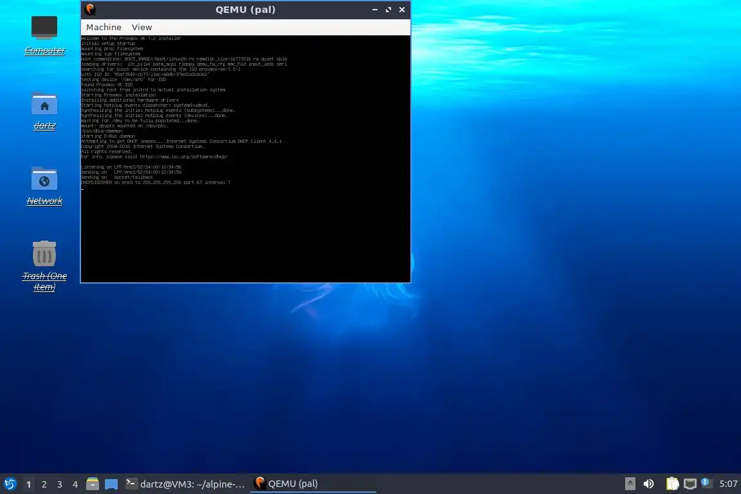Click inside the QEMU console display
This screenshot has height=494, width=741.
click(x=246, y=159)
